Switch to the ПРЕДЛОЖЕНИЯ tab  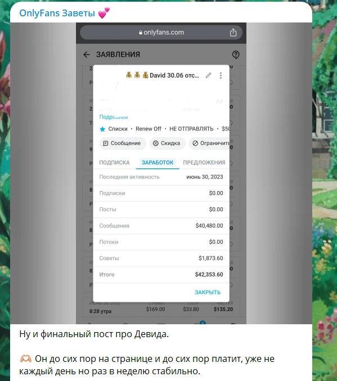coord(204,162)
